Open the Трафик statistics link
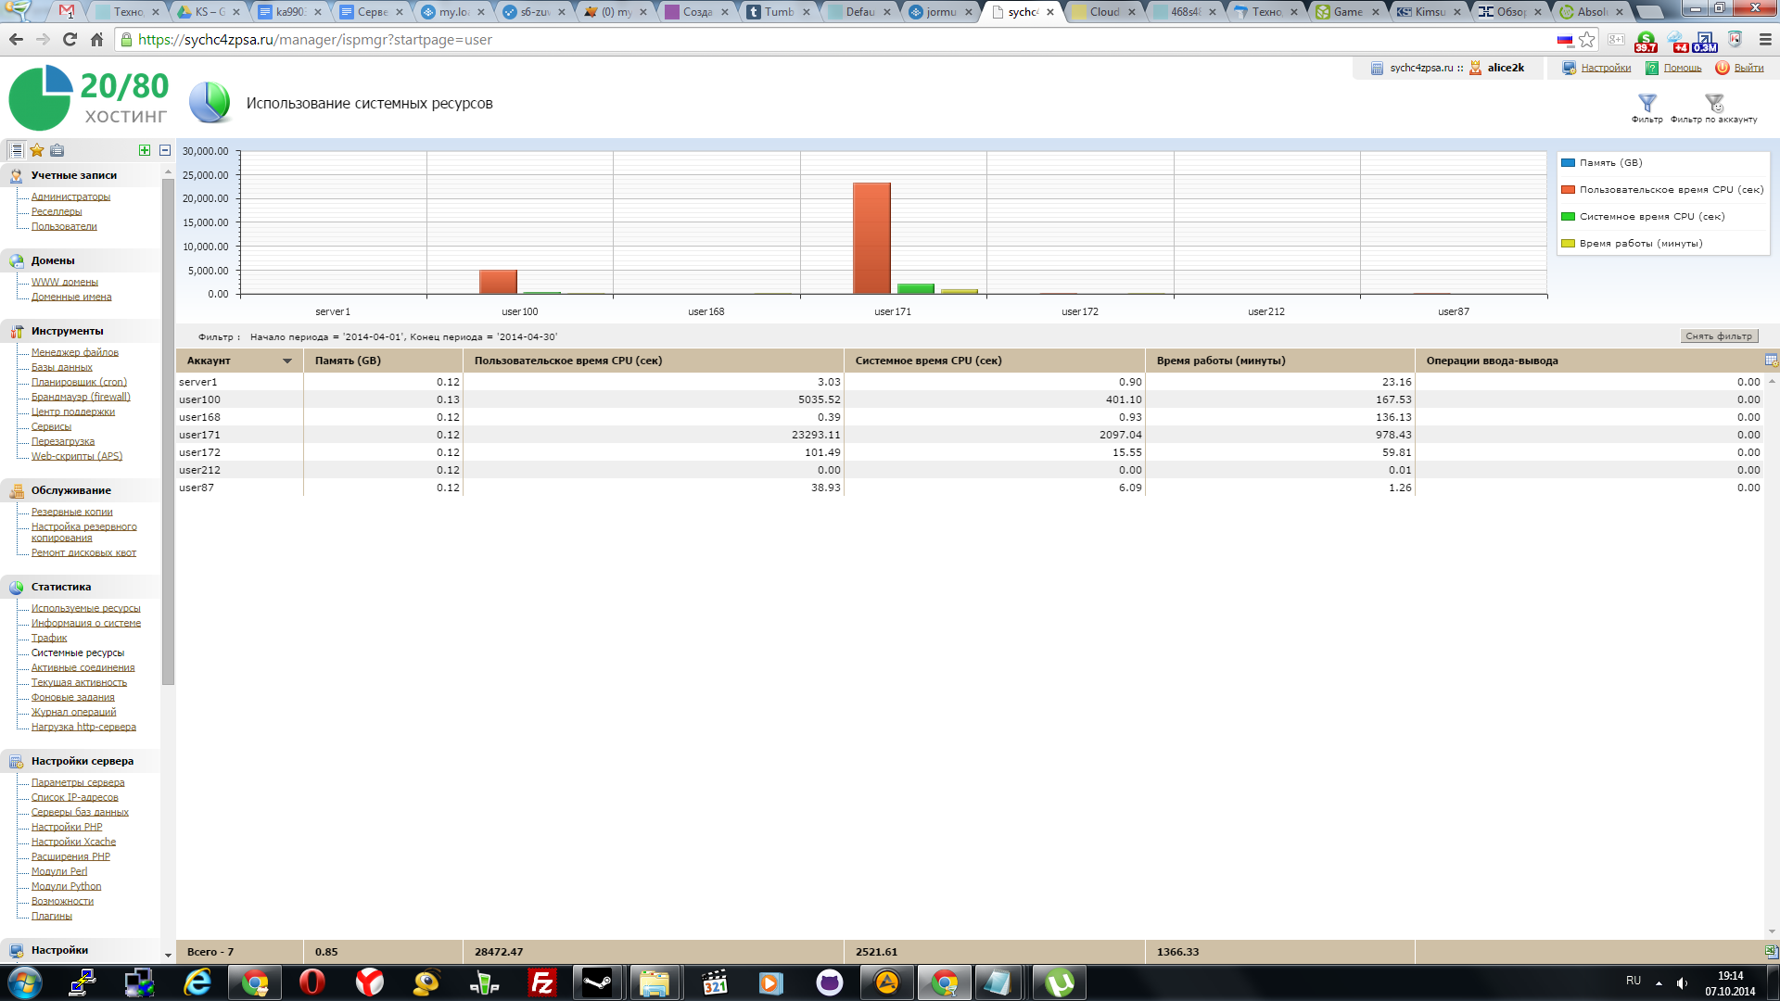The image size is (1780, 1001). coord(49,638)
